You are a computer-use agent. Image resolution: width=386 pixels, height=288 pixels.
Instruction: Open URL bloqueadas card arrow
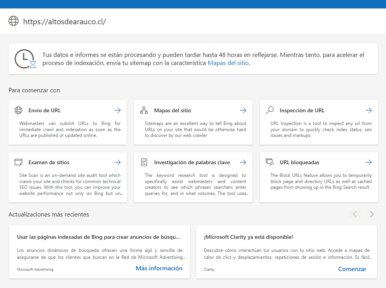tap(369, 162)
